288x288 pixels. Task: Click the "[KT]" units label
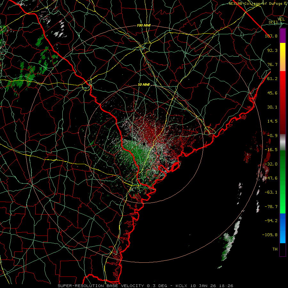(x=273, y=22)
